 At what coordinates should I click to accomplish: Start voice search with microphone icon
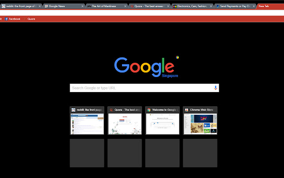coord(215,88)
